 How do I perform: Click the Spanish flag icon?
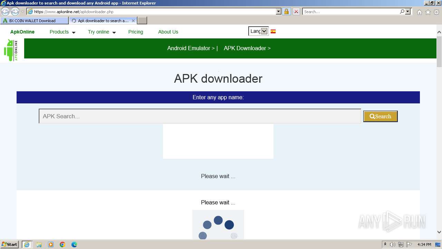[273, 31]
